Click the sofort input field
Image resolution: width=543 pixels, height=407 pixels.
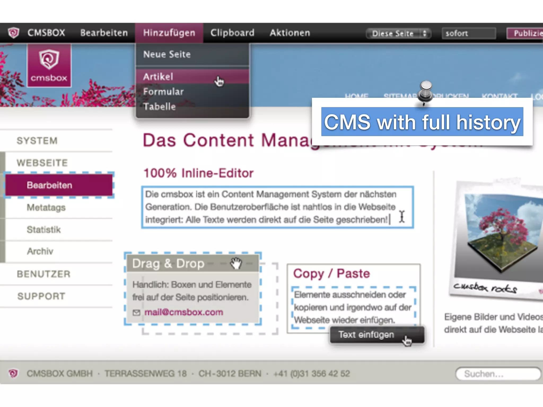point(469,33)
